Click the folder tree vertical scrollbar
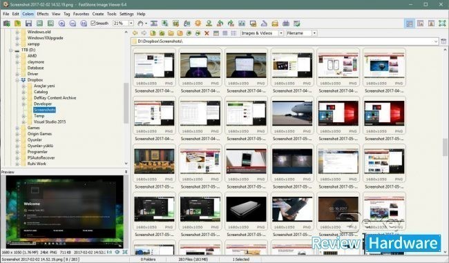The image size is (449, 263). (126, 103)
